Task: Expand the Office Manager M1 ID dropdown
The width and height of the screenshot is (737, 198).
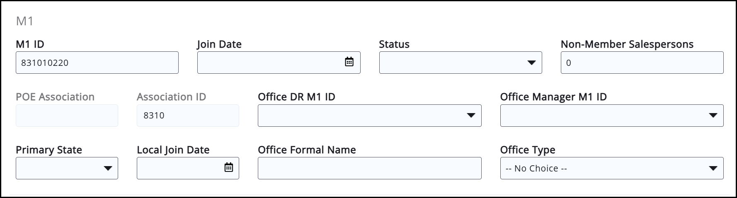Action: pyautogui.click(x=611, y=116)
